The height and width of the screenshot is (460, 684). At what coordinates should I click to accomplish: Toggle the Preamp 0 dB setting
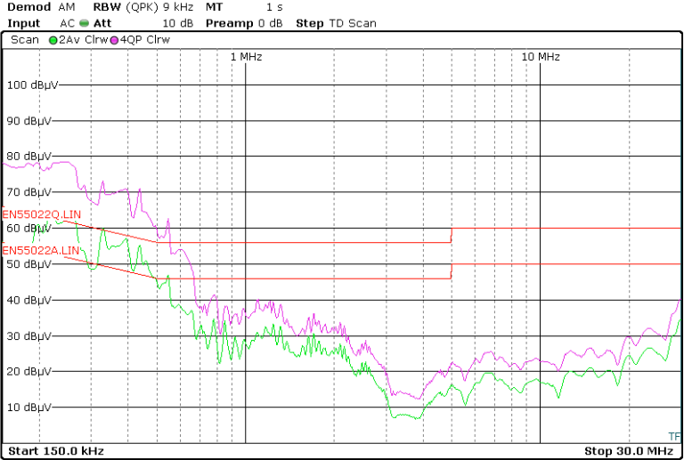[245, 23]
